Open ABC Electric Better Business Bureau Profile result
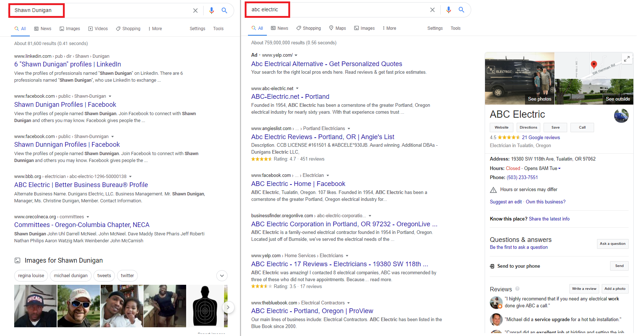 pyautogui.click(x=81, y=185)
